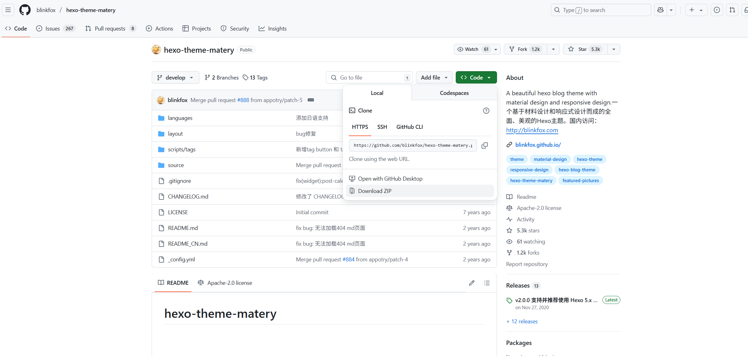Open the README outline list icon

(487, 283)
